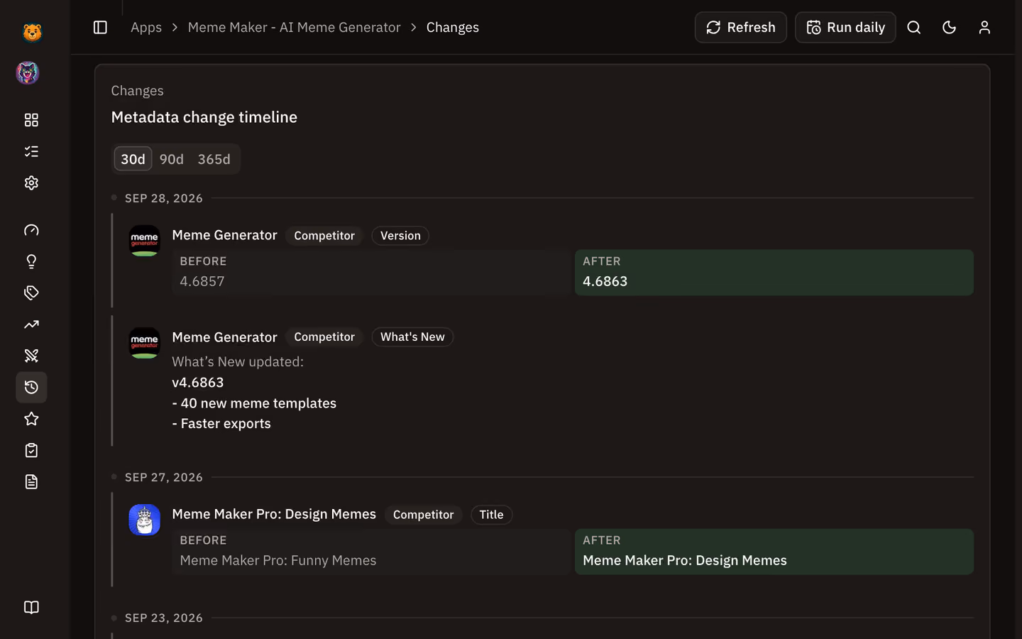Open the bear logo home icon

32,32
